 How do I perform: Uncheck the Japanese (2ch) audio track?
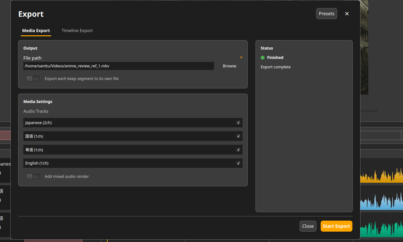click(238, 123)
